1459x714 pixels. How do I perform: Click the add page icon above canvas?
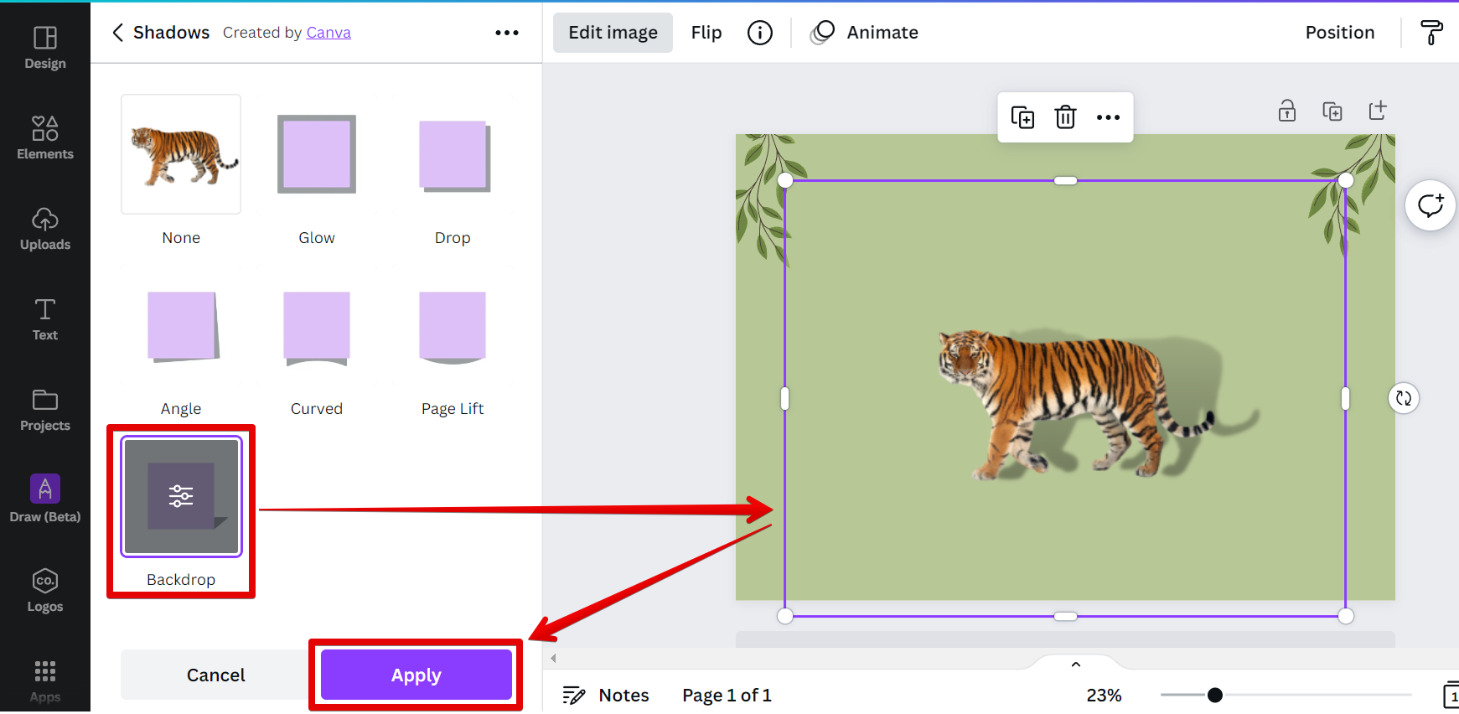pos(1377,111)
